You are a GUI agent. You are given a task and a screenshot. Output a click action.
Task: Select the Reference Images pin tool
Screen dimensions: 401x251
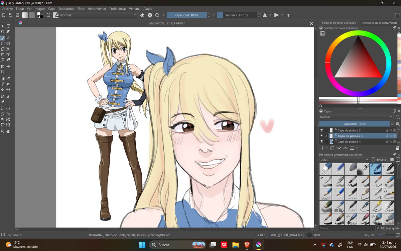[x=3, y=102]
